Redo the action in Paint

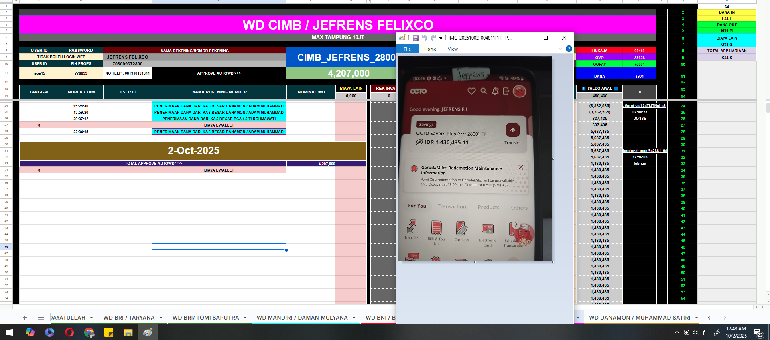433,38
